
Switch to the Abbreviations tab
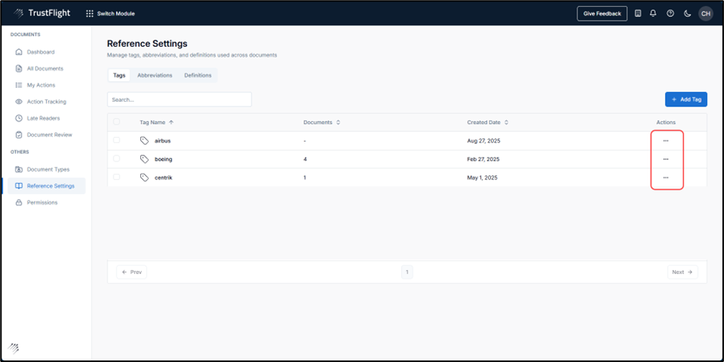coord(155,75)
